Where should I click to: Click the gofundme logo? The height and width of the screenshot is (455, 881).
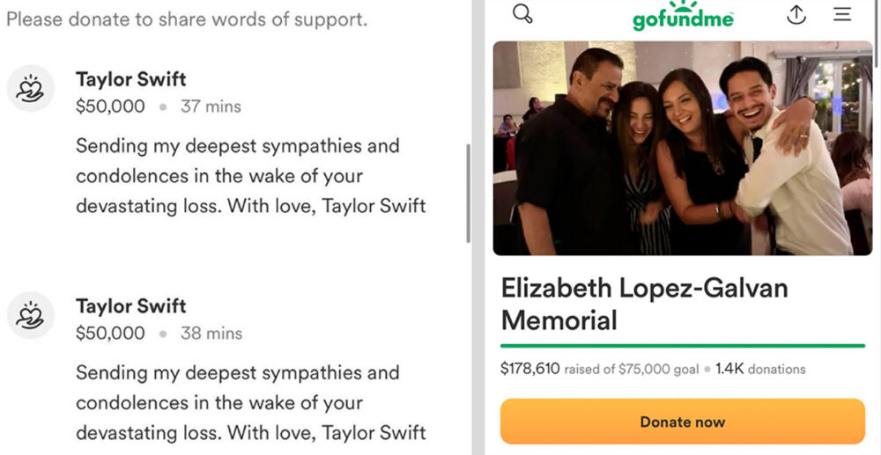(x=683, y=16)
